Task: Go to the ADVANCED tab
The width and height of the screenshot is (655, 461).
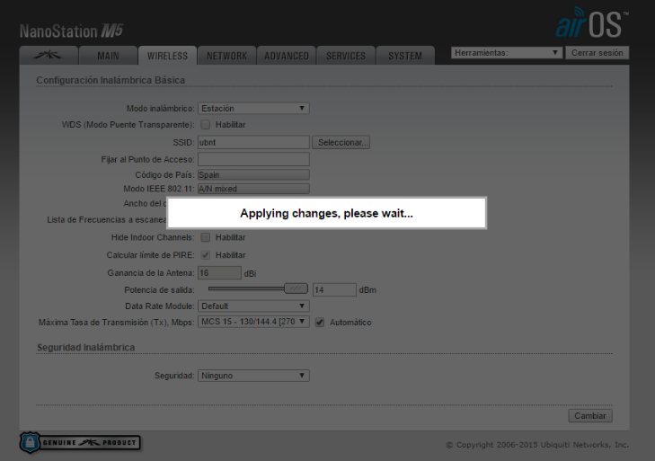Action: (286, 56)
